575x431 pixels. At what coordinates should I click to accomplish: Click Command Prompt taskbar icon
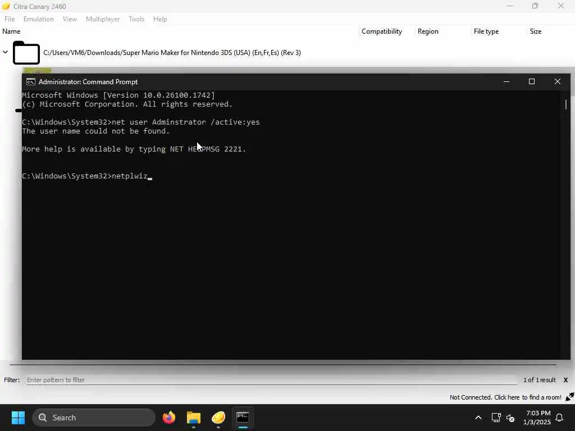pyautogui.click(x=243, y=418)
